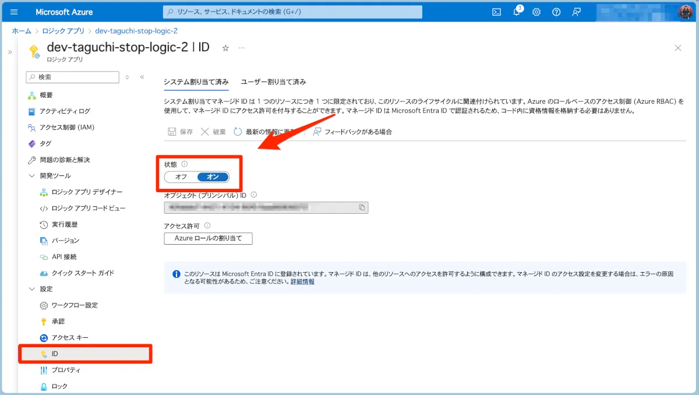This screenshot has width=699, height=395.
Task: Click info icon next to アクセス許可
Action: [207, 225]
